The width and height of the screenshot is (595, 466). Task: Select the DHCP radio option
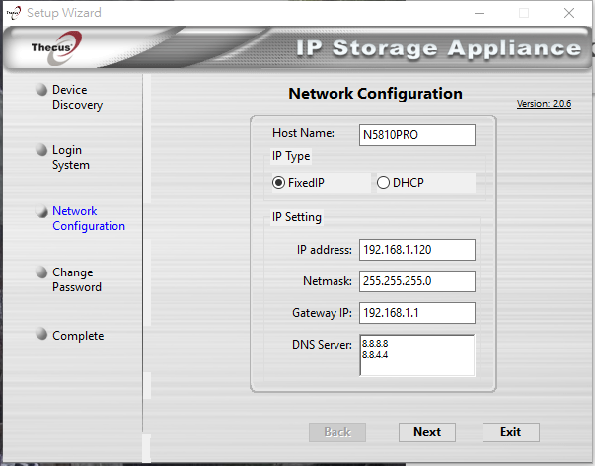(383, 183)
